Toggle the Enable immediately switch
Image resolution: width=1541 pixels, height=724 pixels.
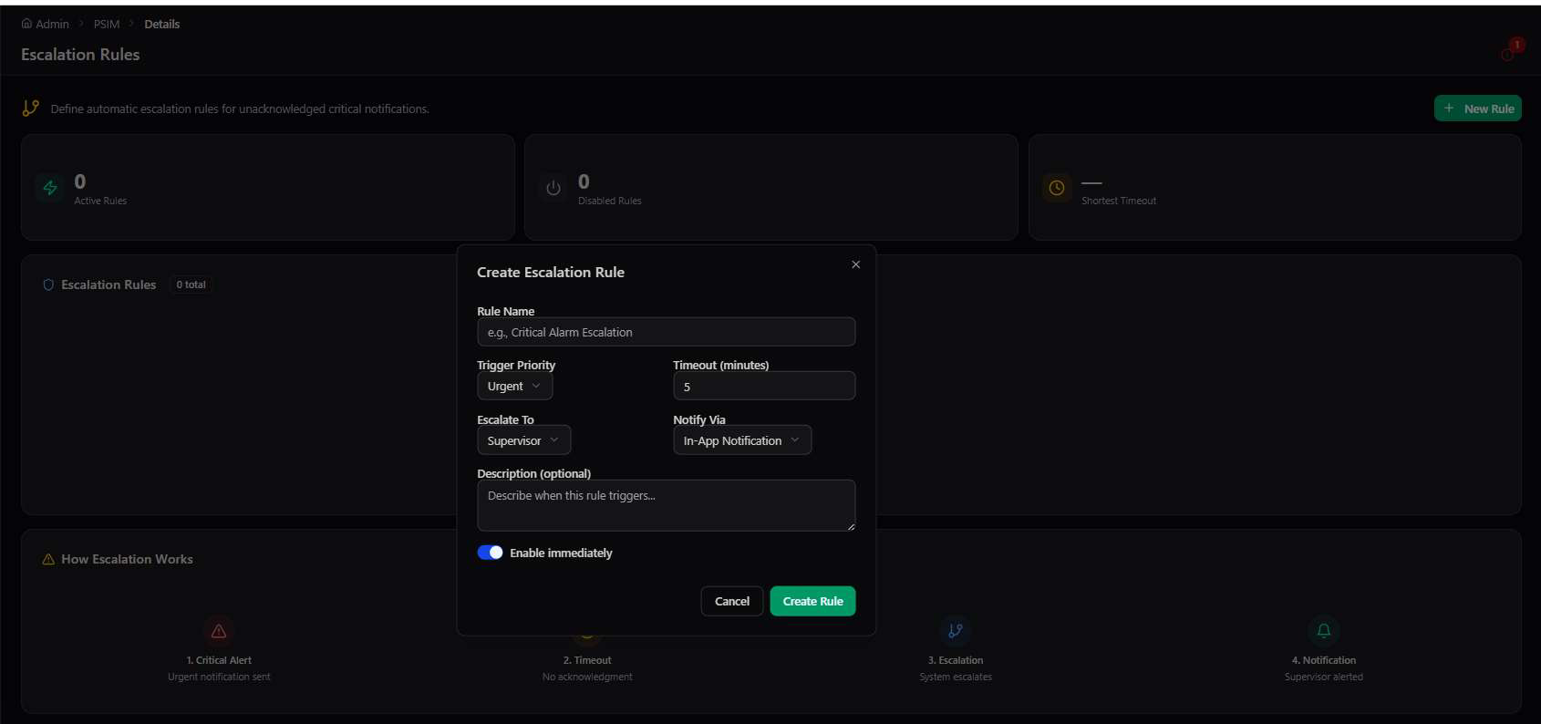pos(490,553)
